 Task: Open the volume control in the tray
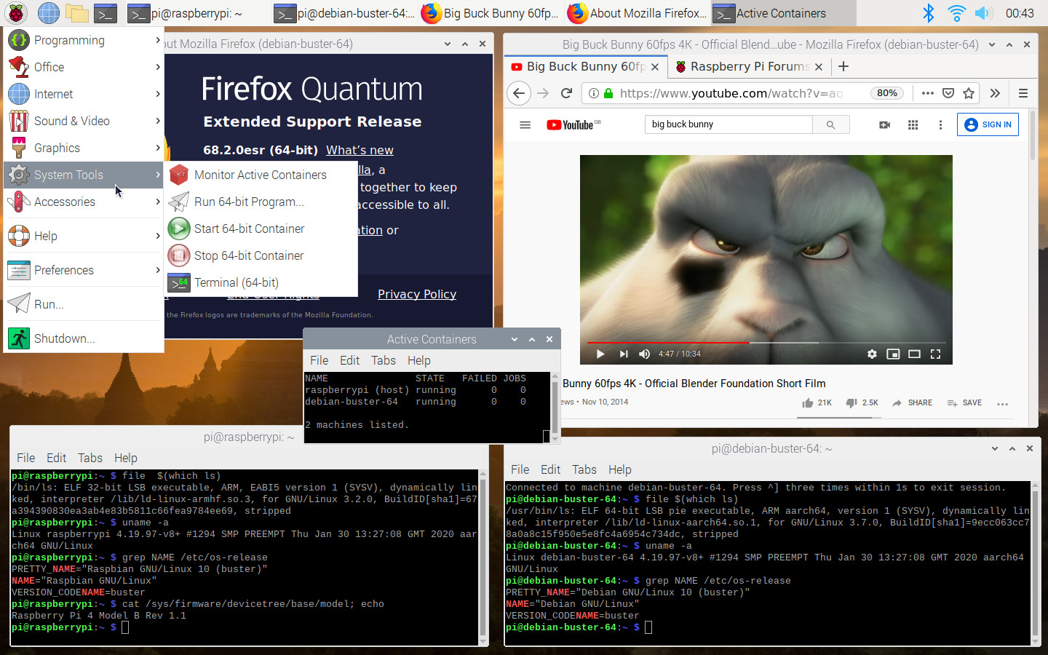(983, 12)
